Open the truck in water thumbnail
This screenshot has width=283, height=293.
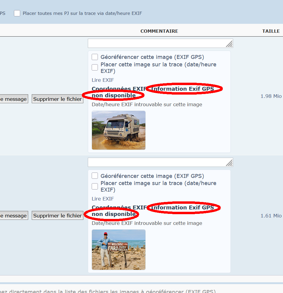(118, 130)
